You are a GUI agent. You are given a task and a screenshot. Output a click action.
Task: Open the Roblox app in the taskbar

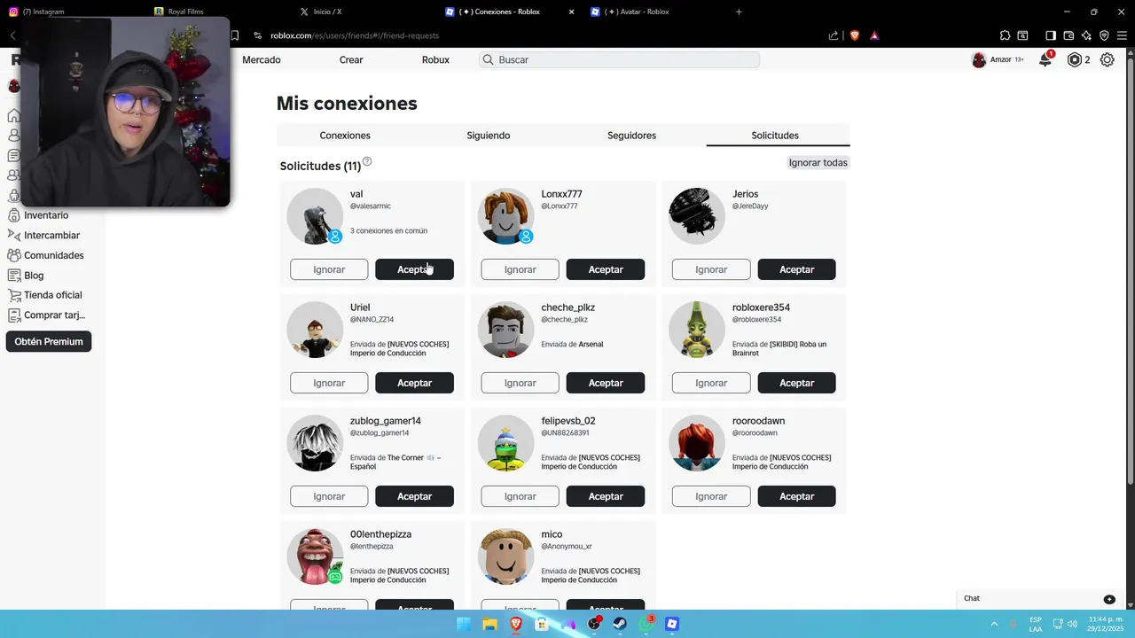point(672,624)
